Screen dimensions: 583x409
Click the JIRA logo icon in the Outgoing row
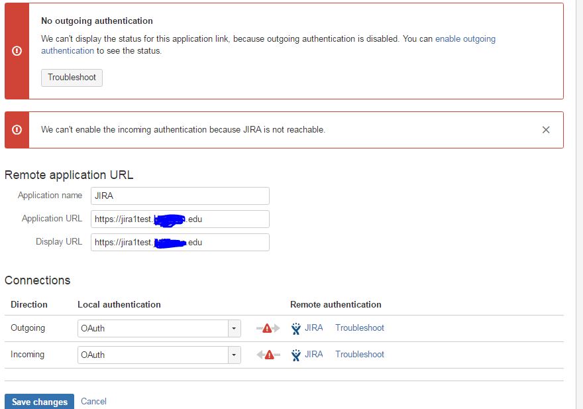click(296, 329)
